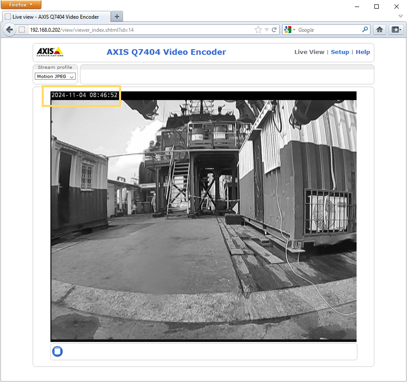
Task: Open the Help link
Action: pos(363,52)
